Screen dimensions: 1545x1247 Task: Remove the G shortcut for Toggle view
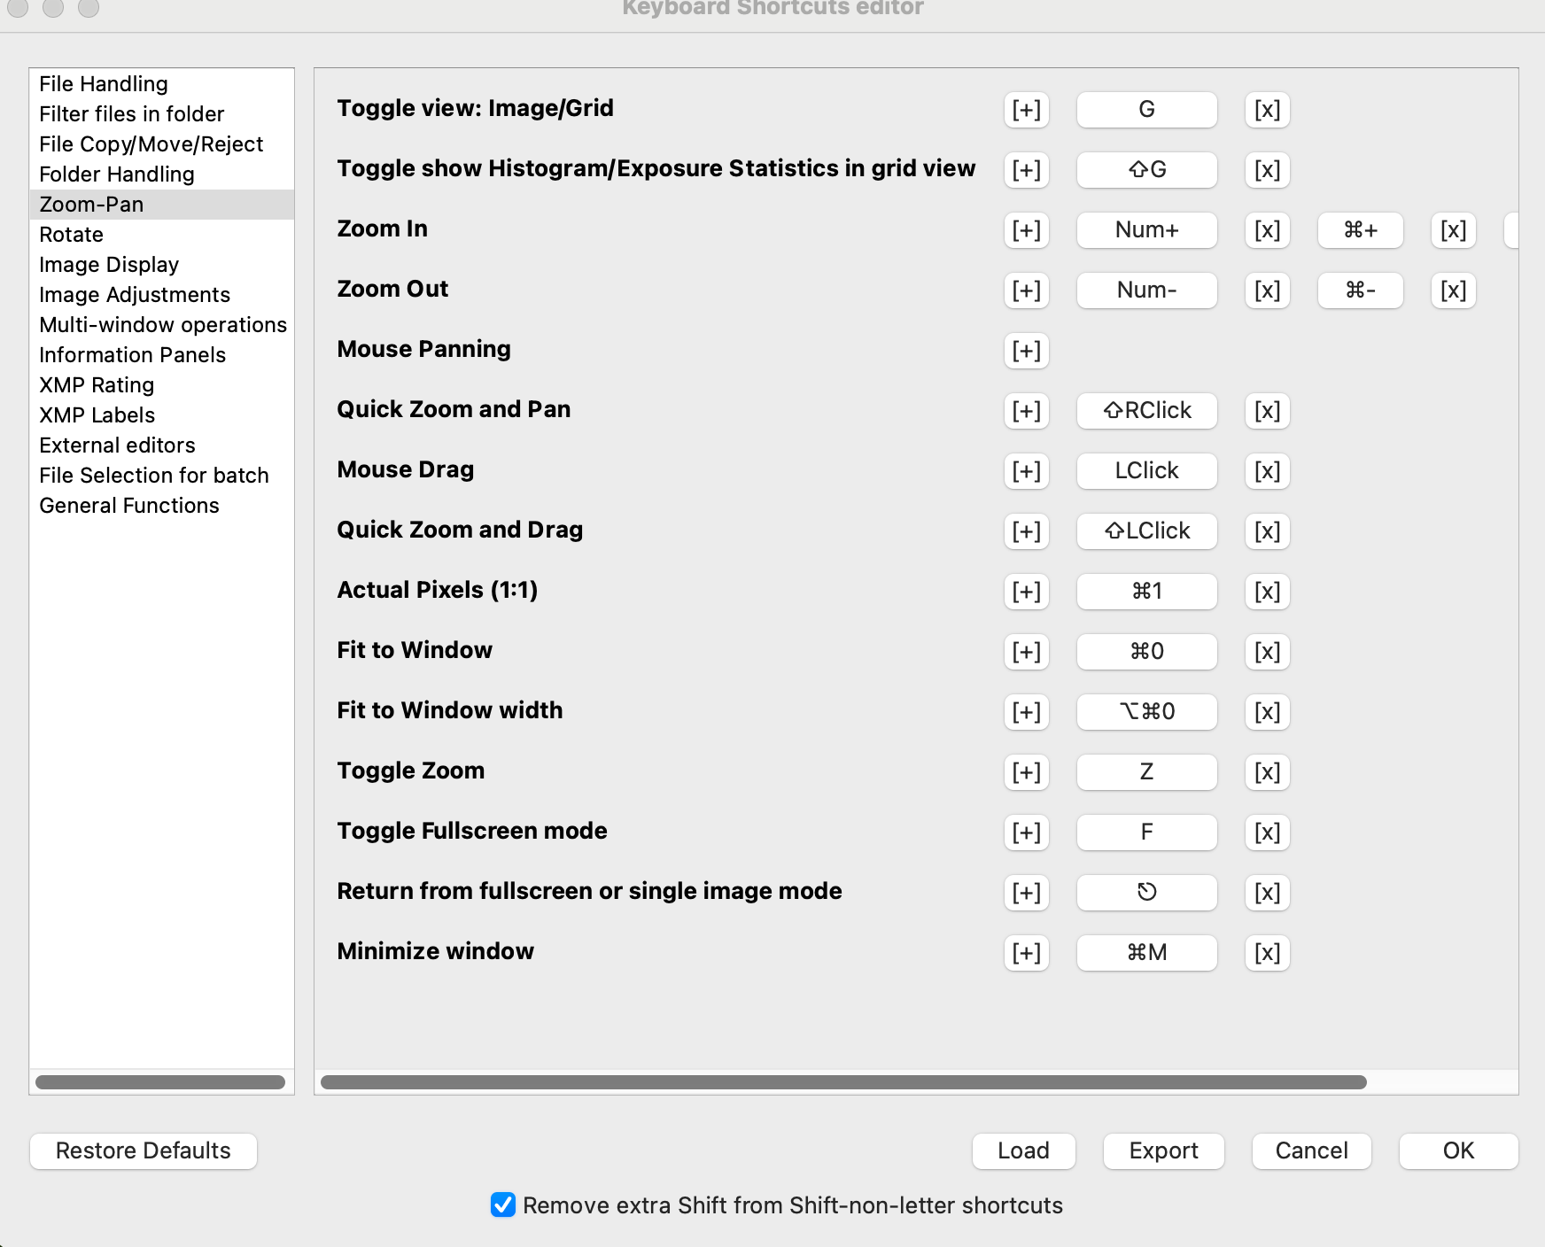(1267, 110)
